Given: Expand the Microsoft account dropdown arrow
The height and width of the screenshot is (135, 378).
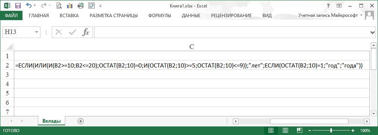Looking at the screenshot, I should (361, 15).
